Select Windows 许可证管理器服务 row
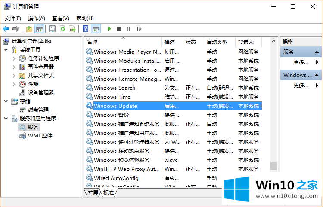The width and height of the screenshot is (323, 207). tap(174, 142)
